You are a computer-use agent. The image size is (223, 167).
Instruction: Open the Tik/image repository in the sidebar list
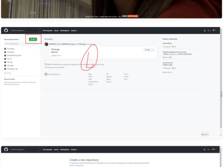click(10, 49)
